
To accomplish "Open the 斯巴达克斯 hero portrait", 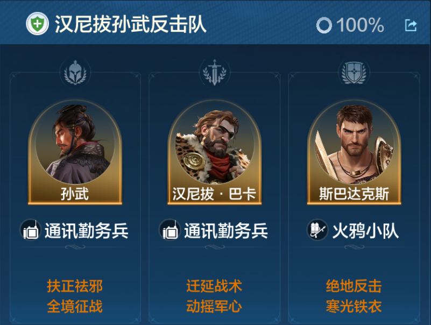I will coord(354,152).
